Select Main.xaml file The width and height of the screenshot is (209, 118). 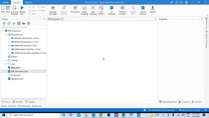(15, 68)
